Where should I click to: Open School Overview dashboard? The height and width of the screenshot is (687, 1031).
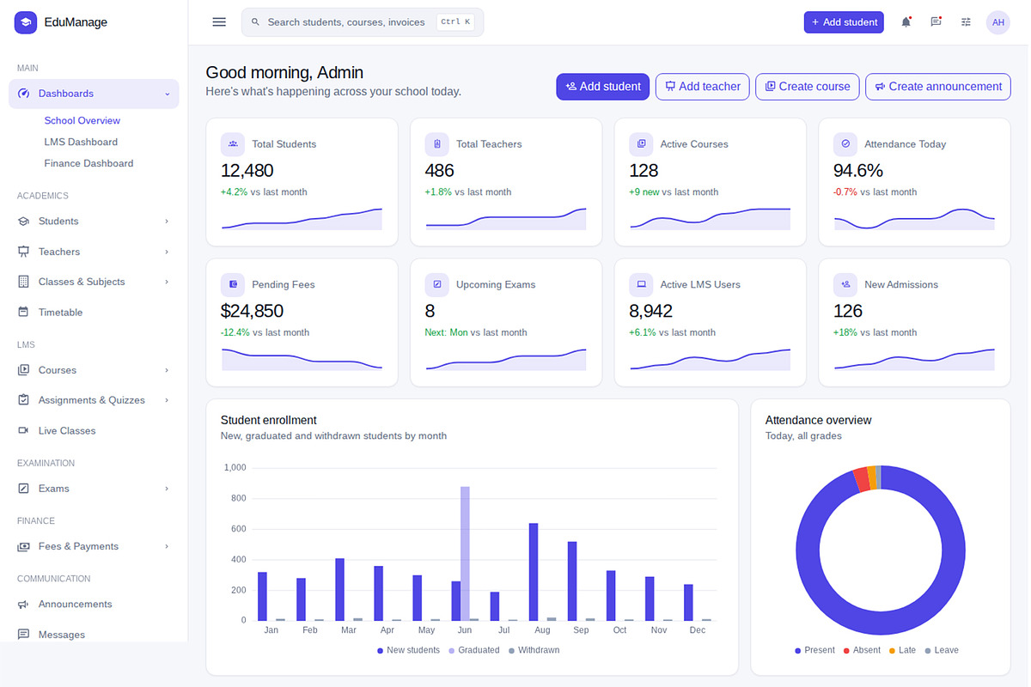[82, 121]
